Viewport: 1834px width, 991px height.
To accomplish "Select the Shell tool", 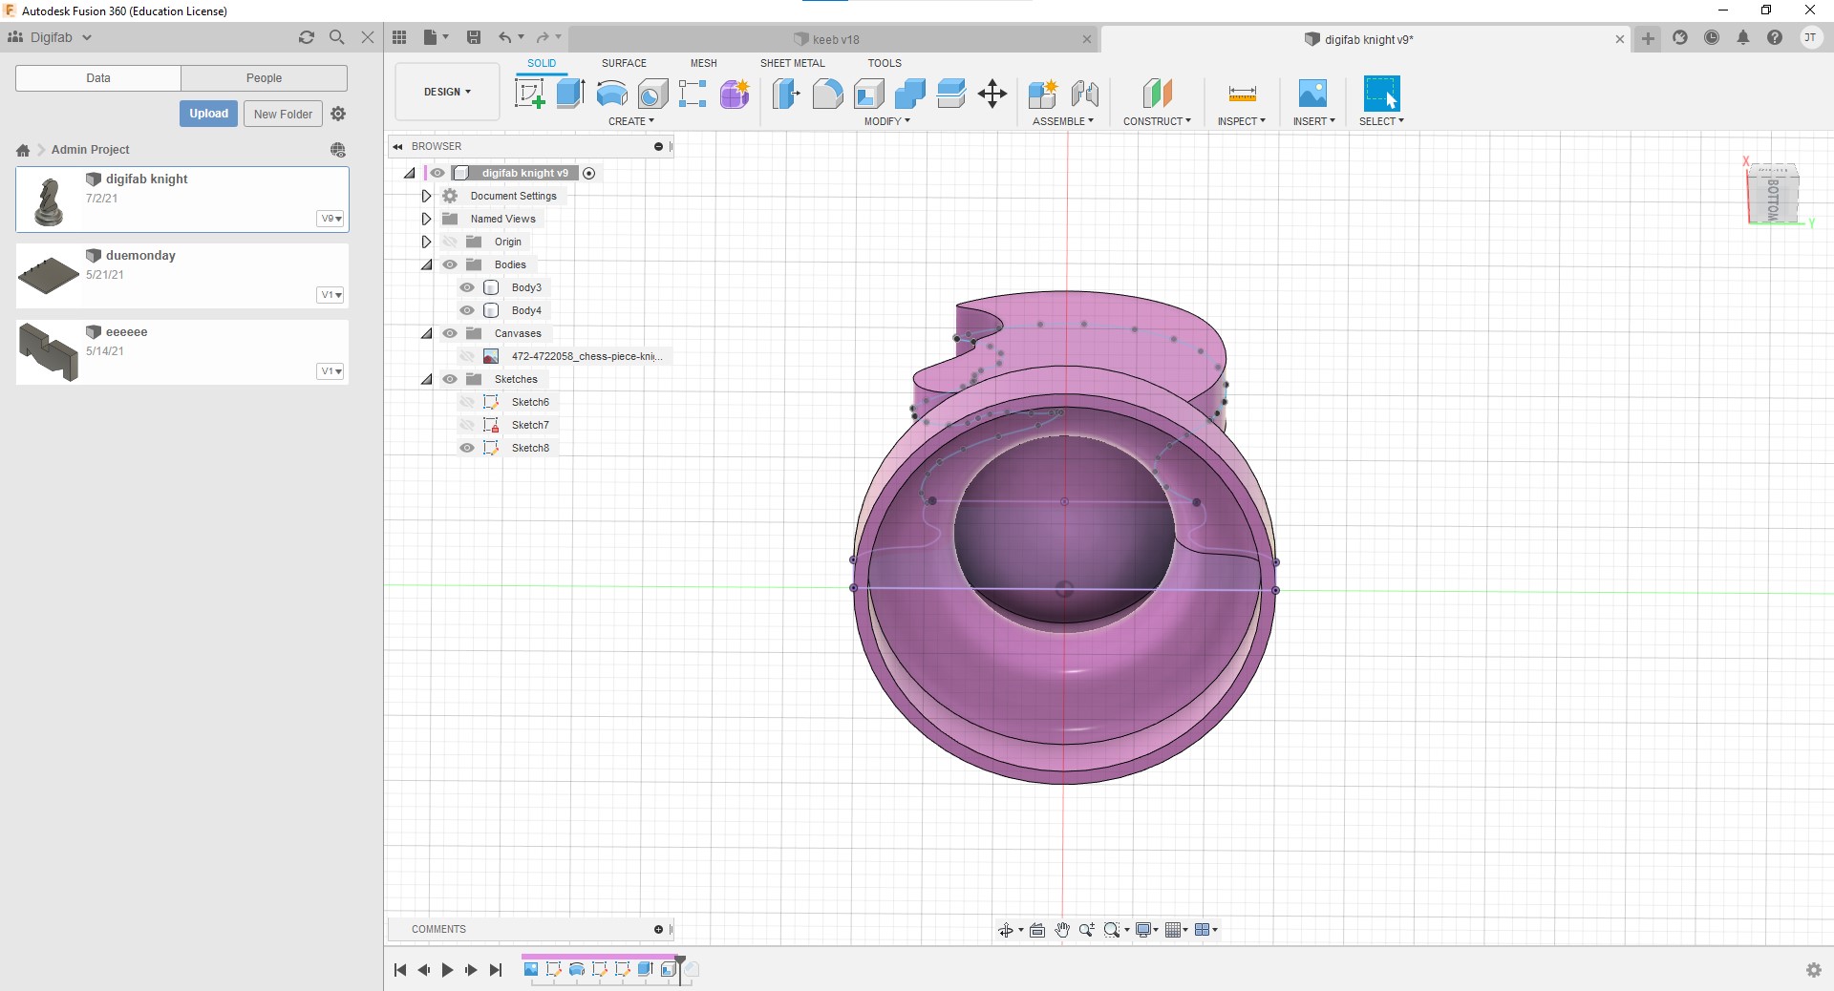I will pos(868,94).
